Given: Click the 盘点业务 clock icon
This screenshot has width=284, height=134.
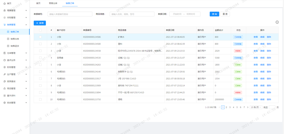Looking at the screenshot, I should coord(5,60).
